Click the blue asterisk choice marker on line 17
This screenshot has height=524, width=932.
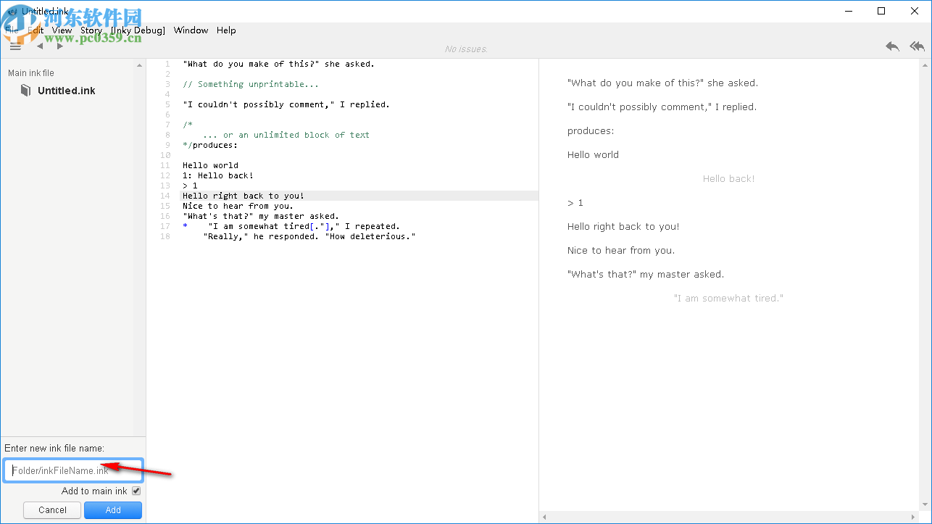tap(185, 227)
